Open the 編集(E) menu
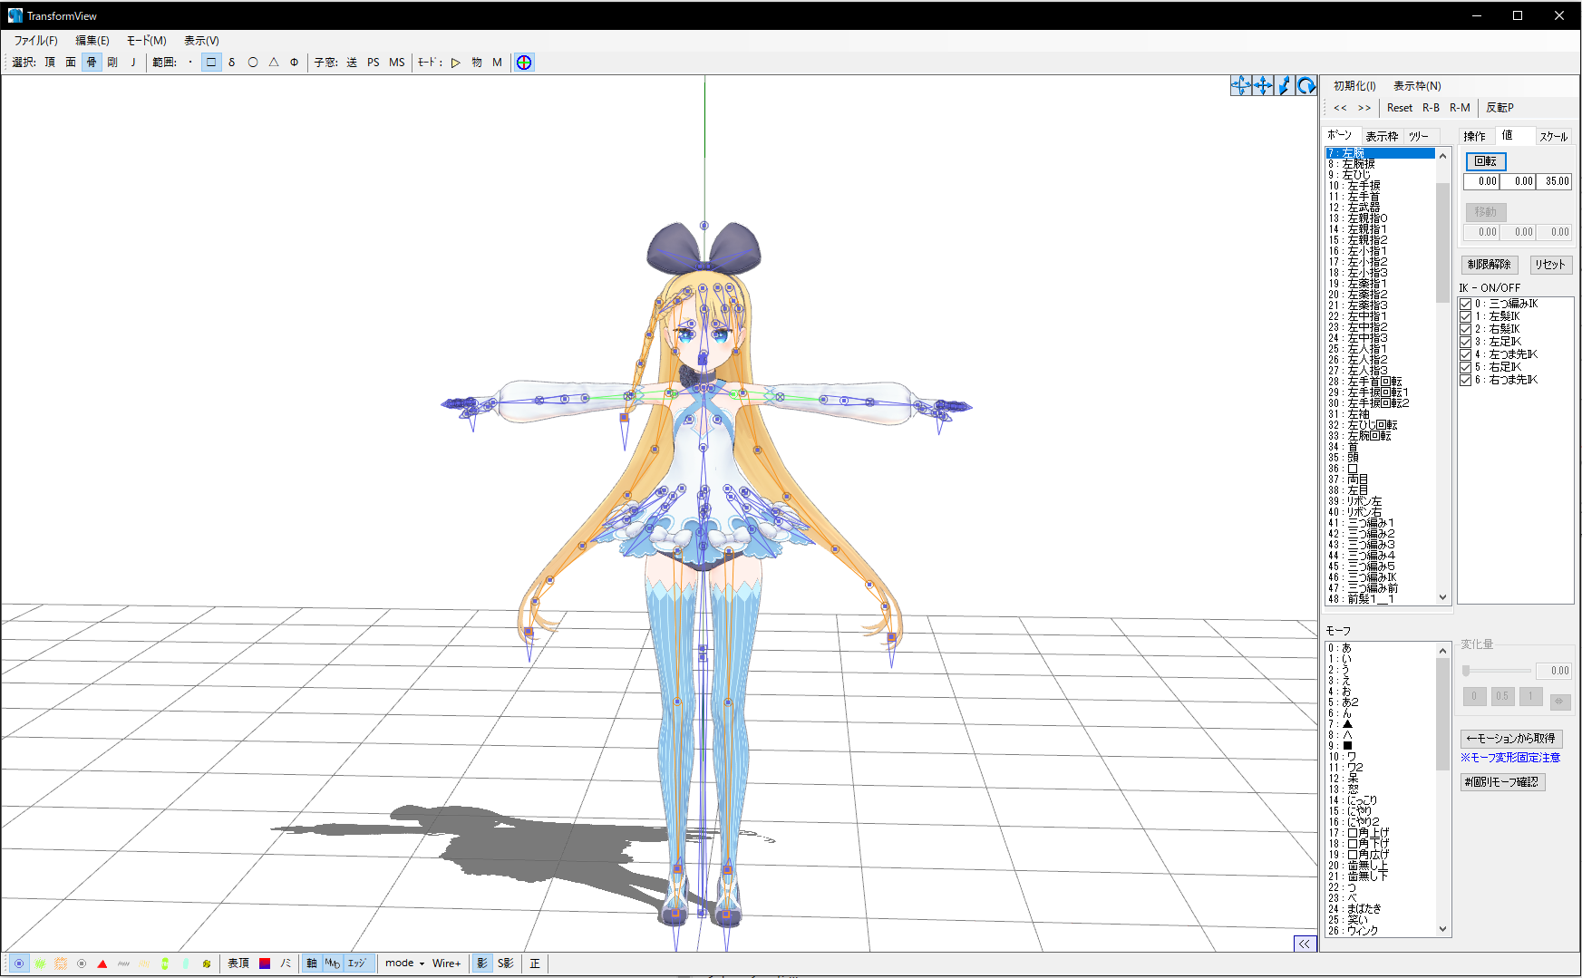 [x=92, y=41]
